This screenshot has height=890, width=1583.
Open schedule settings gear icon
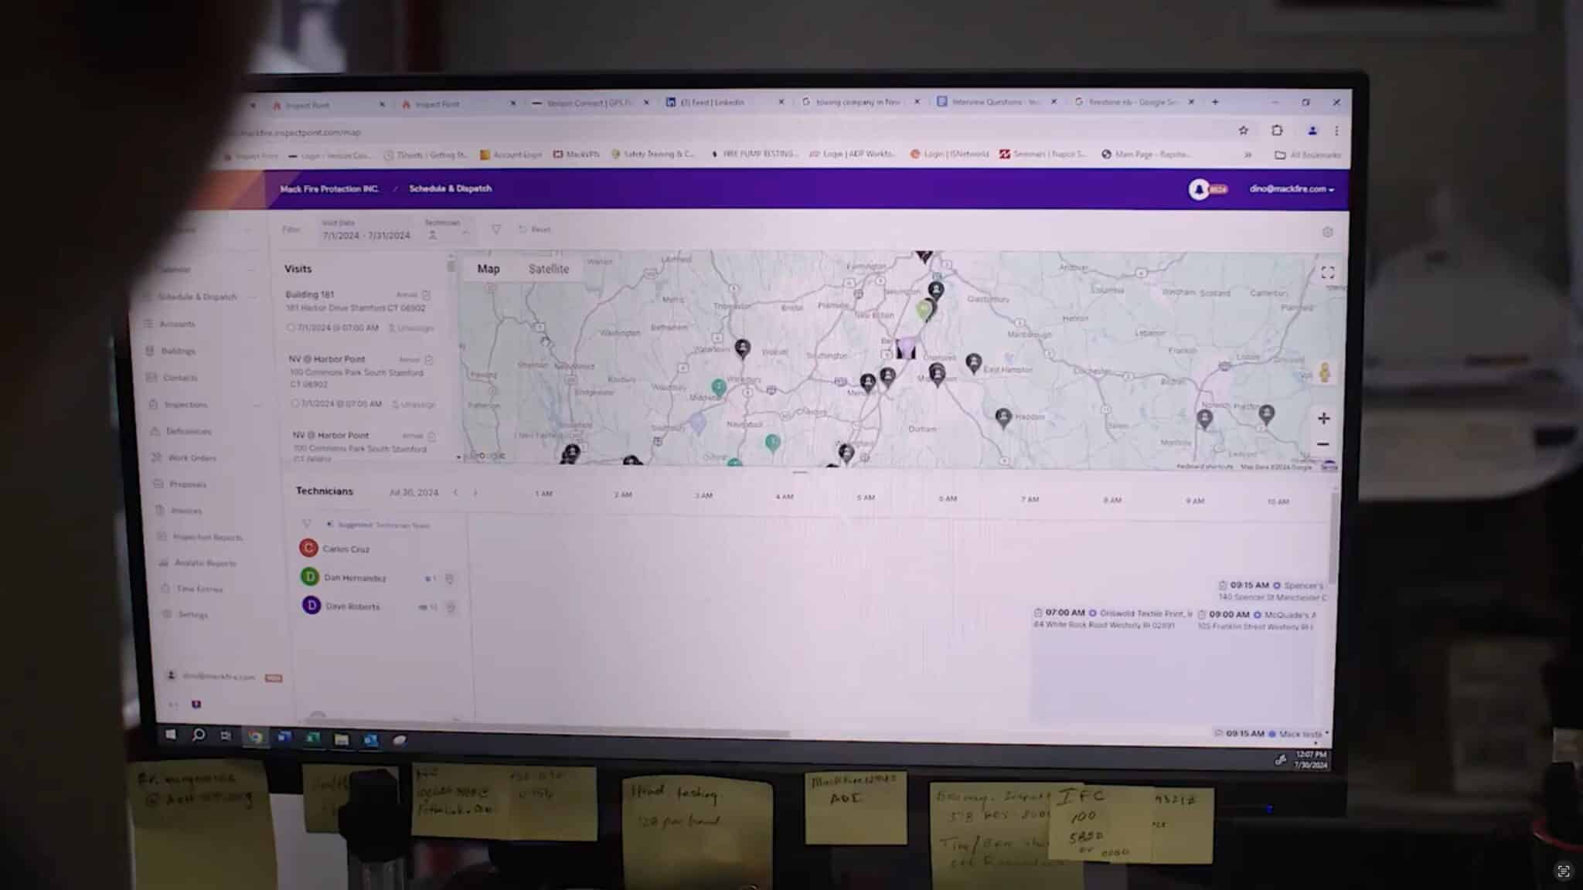(1327, 232)
